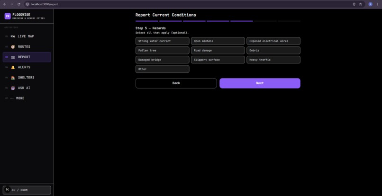This screenshot has height=196, width=382.
Task: Go back to the previous step
Action: (x=176, y=83)
